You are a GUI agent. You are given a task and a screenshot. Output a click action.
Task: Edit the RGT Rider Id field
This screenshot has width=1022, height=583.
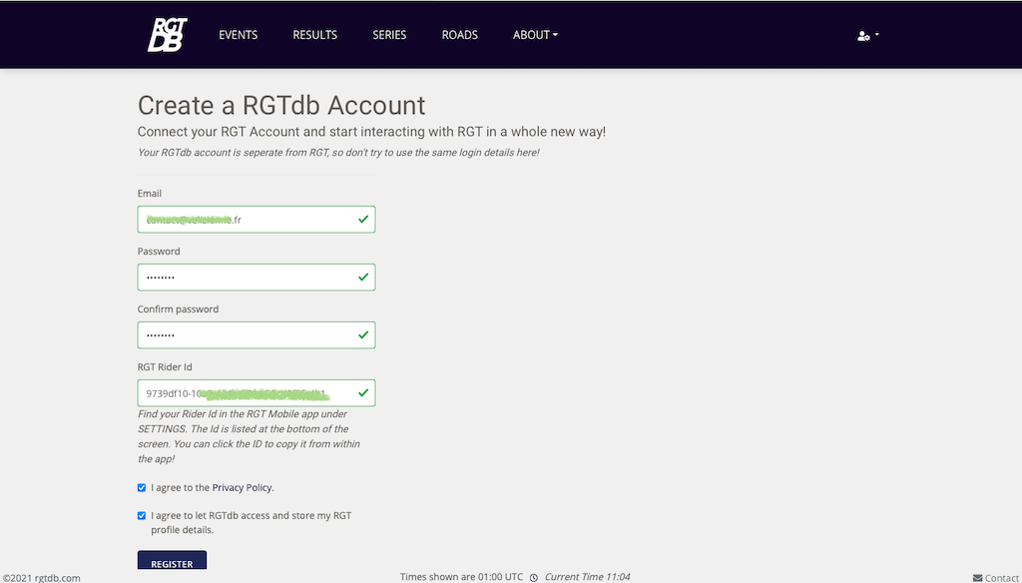pos(256,393)
